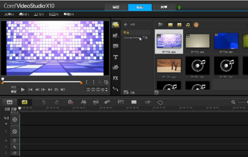Click the preview timecode field
Image resolution: width=248 pixels, height=157 pixels.
95,90
